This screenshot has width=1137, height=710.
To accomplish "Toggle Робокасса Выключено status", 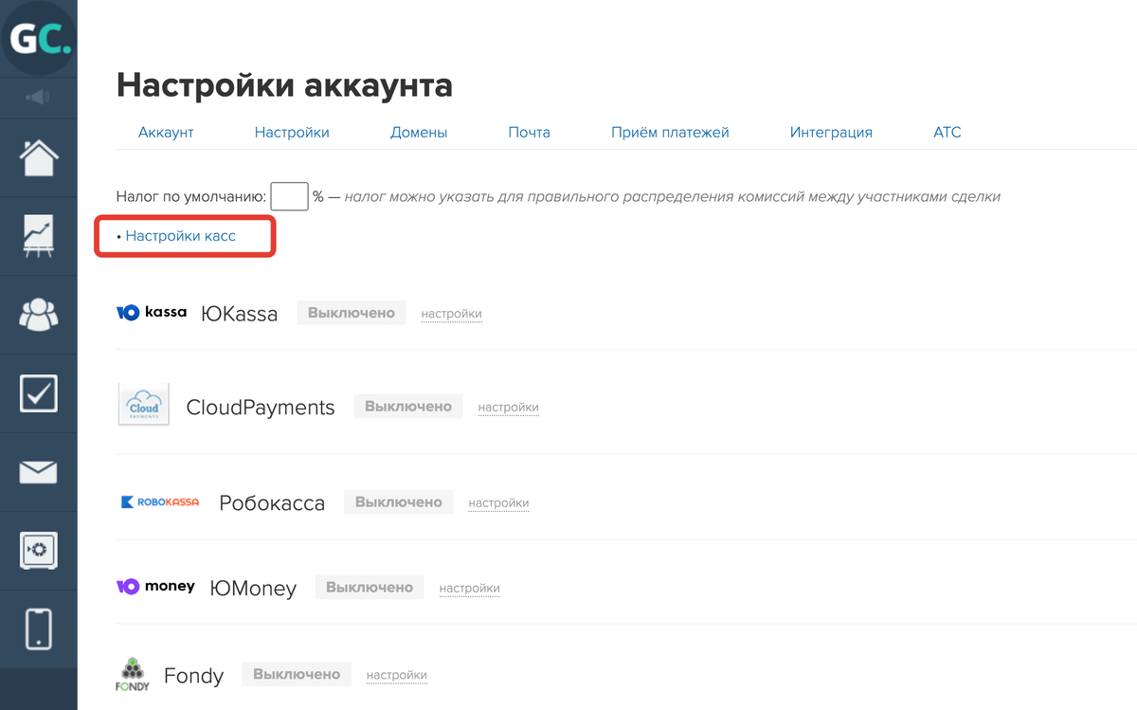I will (398, 502).
